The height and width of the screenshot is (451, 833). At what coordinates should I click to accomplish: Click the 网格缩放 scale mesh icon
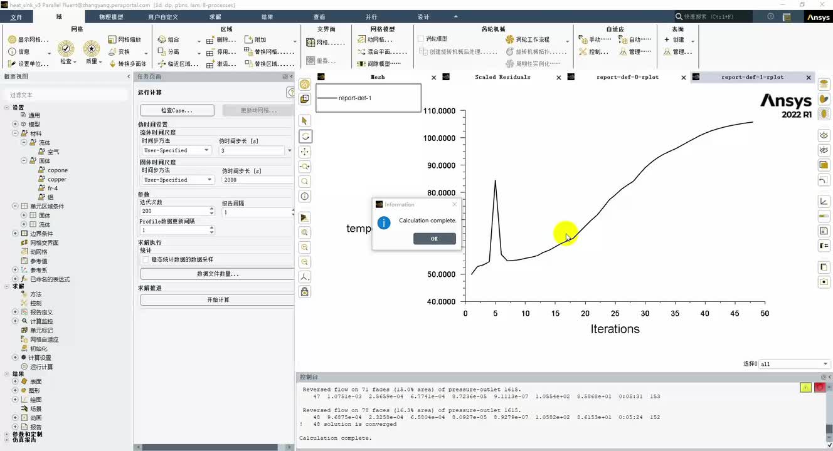[x=112, y=39]
